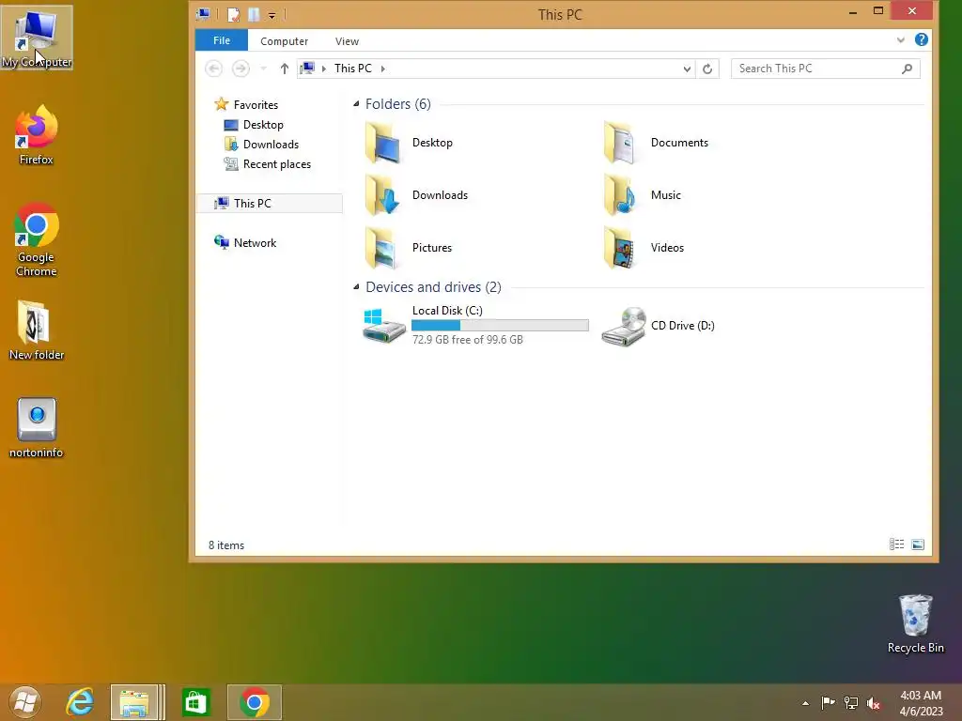Open the Videos folder
This screenshot has height=721, width=962.
click(x=644, y=248)
